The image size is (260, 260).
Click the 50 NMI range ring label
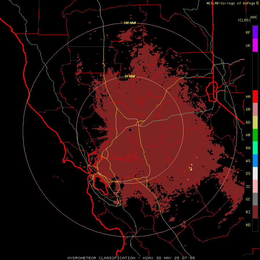click(x=130, y=77)
